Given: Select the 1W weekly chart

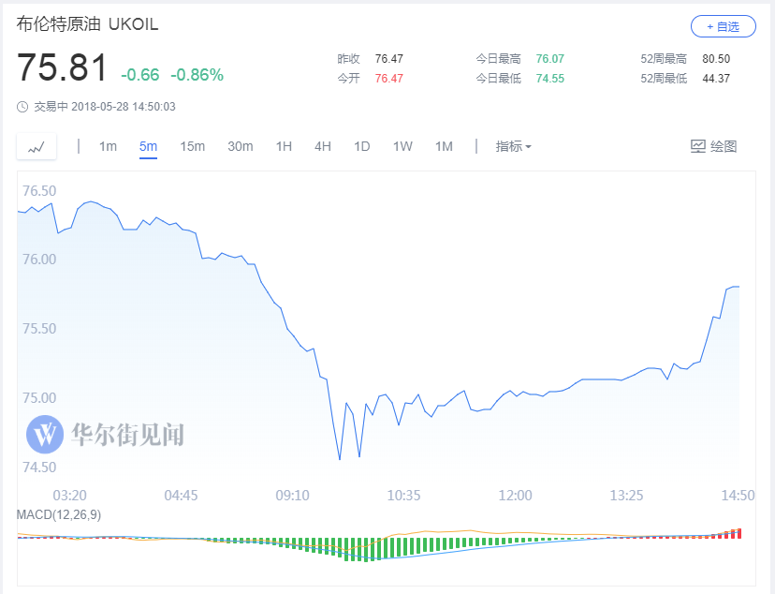Looking at the screenshot, I should [402, 146].
